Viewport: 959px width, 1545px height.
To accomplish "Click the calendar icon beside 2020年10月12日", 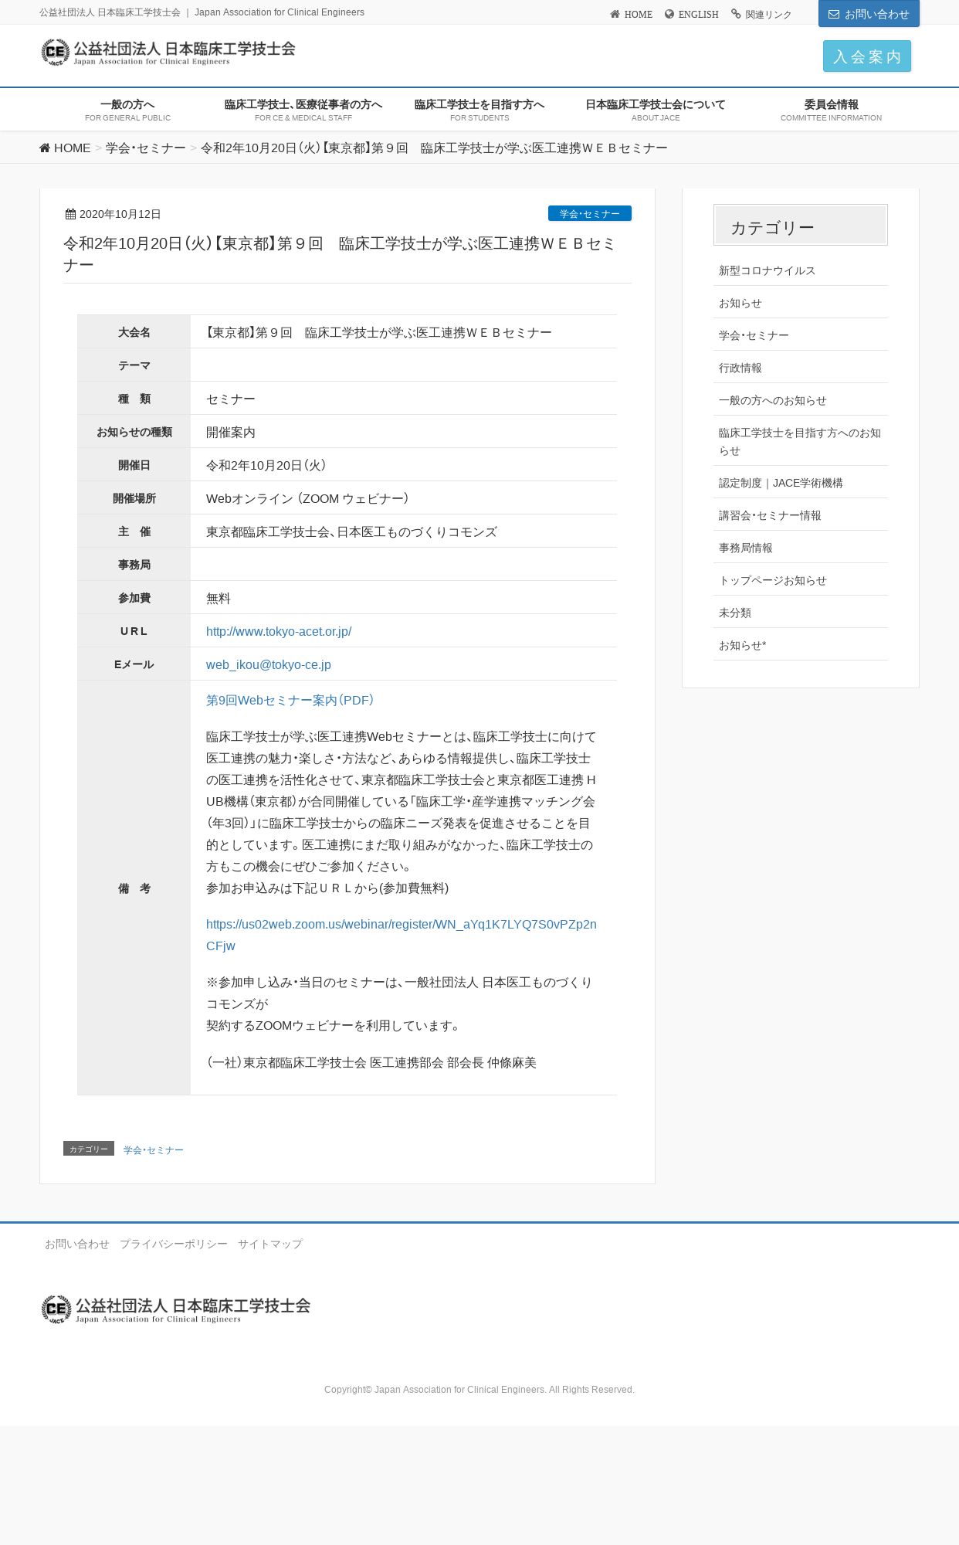I will 70,214.
